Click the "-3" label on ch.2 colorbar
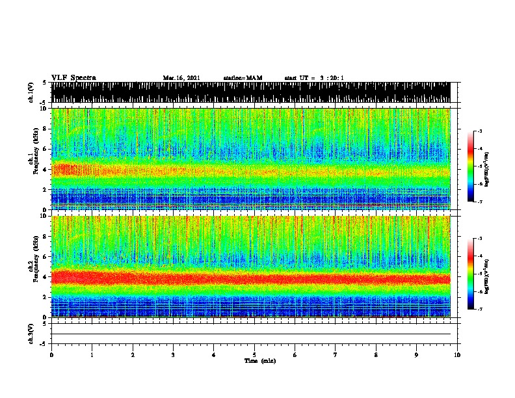 [x=480, y=239]
